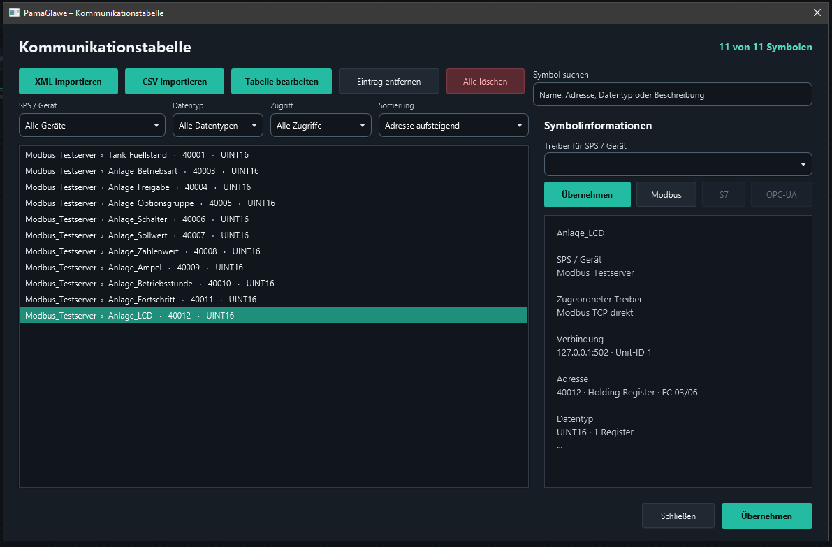Select the Anlage_Sollwert entry
The height and width of the screenshot is (547, 832).
tap(274, 235)
